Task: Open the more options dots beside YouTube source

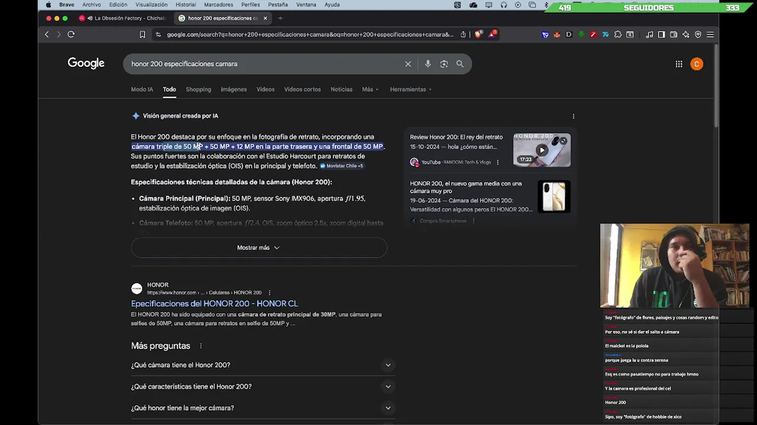Action: tap(497, 162)
